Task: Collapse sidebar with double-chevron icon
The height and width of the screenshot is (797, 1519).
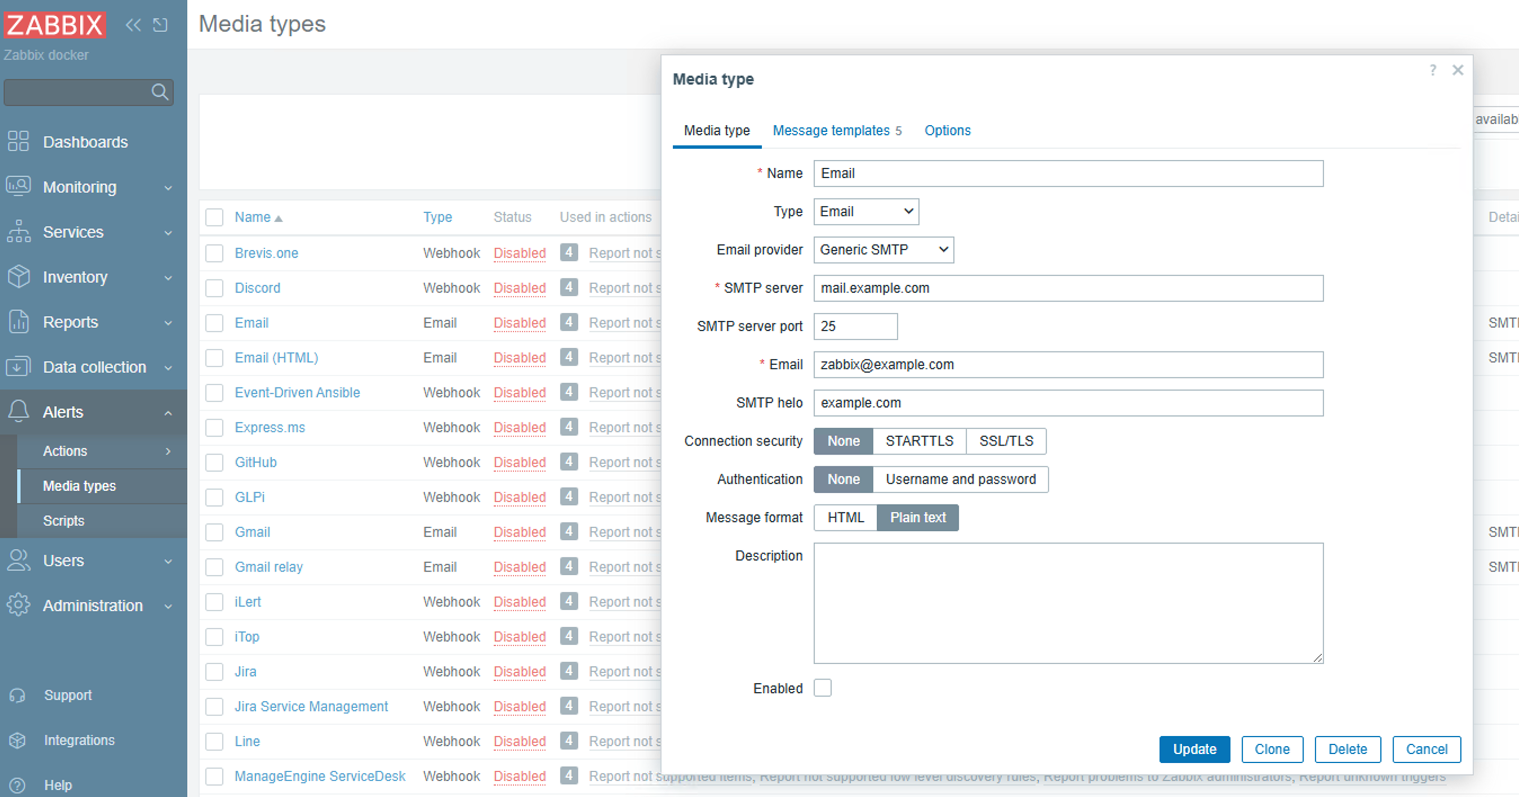Action: click(134, 25)
